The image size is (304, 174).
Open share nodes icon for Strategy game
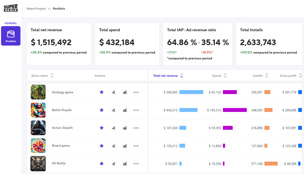tap(113, 92)
